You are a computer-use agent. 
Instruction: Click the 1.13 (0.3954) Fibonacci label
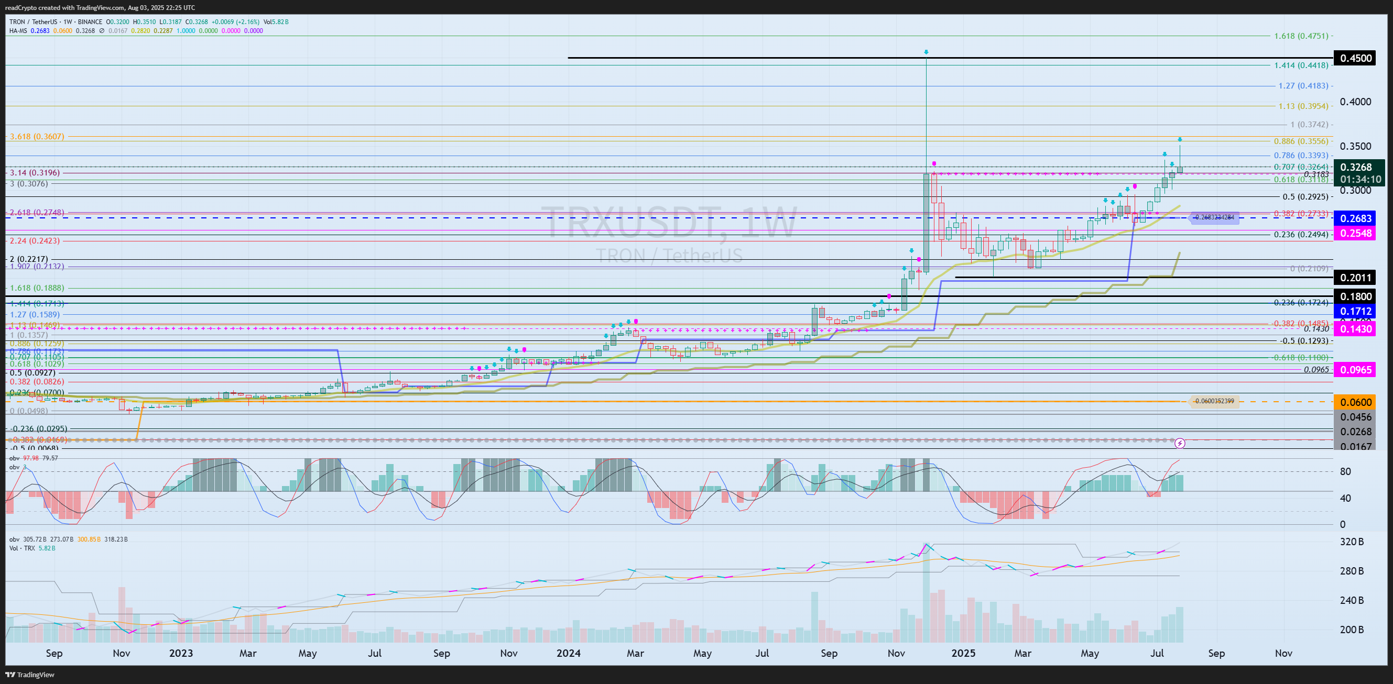pos(1303,106)
